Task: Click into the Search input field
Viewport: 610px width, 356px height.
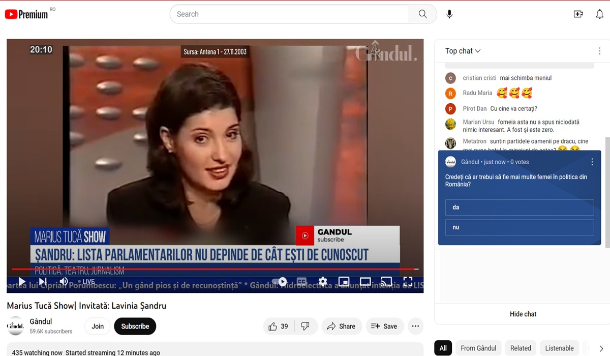Action: 289,14
